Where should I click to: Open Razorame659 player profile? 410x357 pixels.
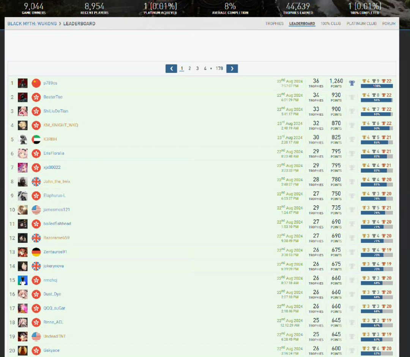[x=57, y=237]
